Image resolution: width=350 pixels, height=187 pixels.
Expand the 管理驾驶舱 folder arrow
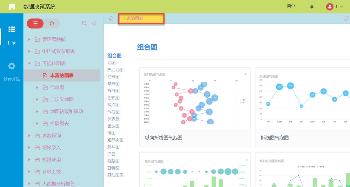[29, 39]
